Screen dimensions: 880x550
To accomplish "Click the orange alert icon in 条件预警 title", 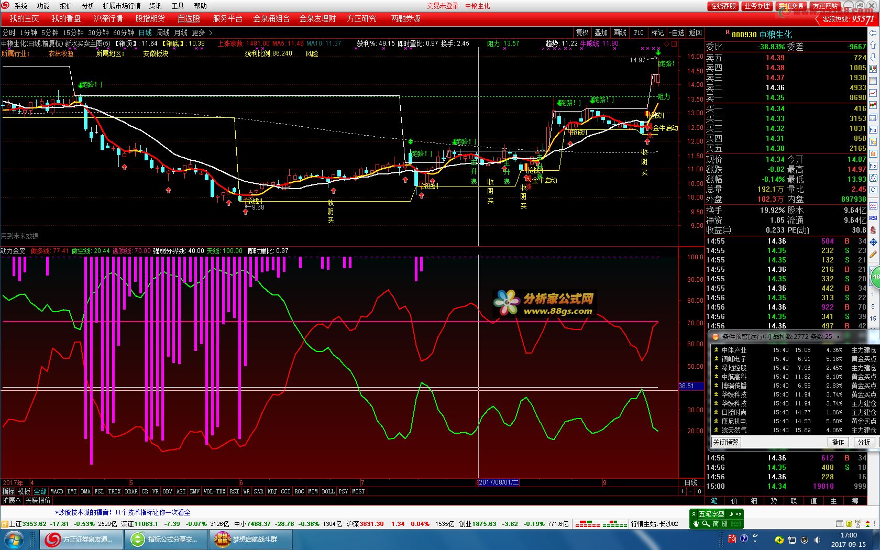I will [x=716, y=336].
